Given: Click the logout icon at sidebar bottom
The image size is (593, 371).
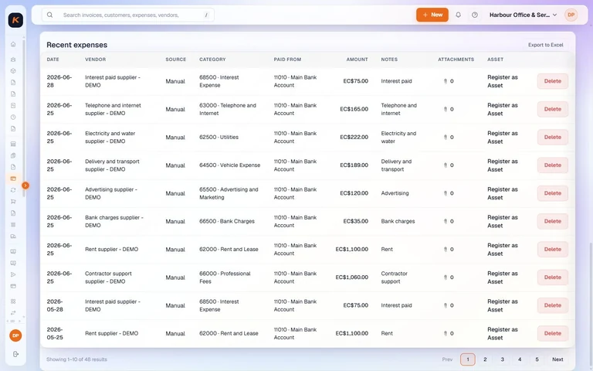Looking at the screenshot, I should coord(15,354).
